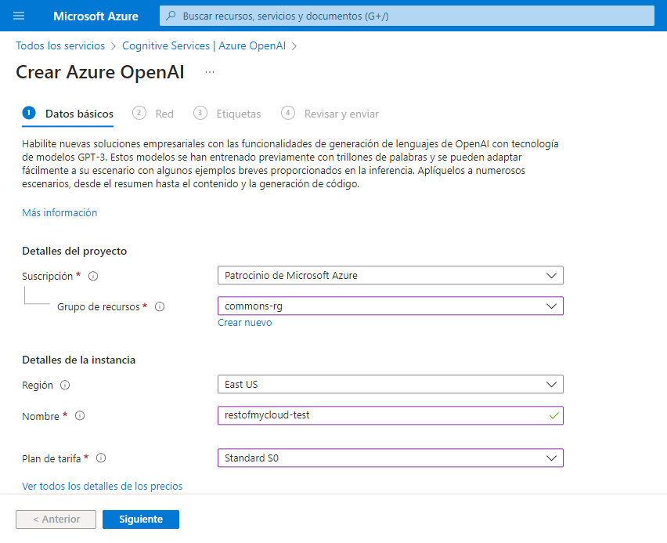Click the Anterior button
Image resolution: width=667 pixels, height=543 pixels.
56,519
